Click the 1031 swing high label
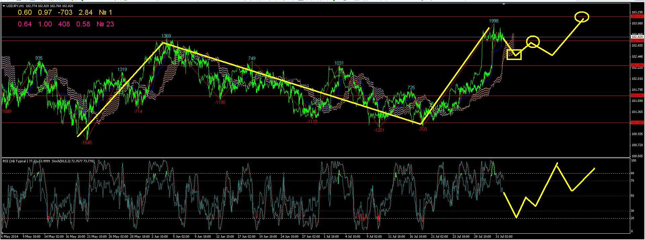This screenshot has width=645, height=240. 339,63
